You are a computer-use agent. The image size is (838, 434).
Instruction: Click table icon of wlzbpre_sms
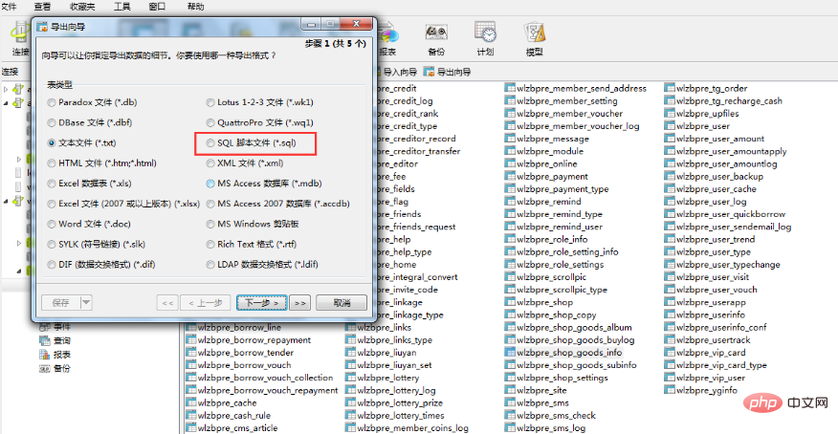click(510, 403)
